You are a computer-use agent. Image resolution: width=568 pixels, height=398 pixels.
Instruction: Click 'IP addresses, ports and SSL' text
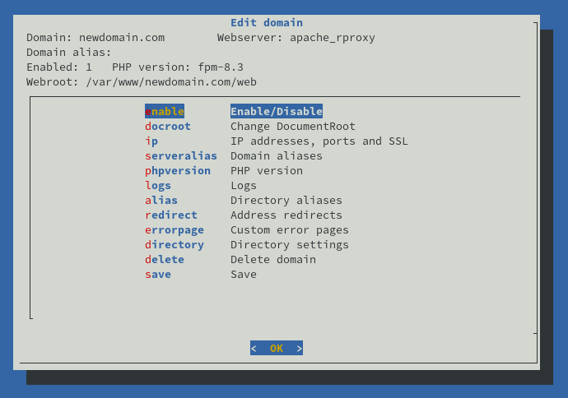(319, 141)
